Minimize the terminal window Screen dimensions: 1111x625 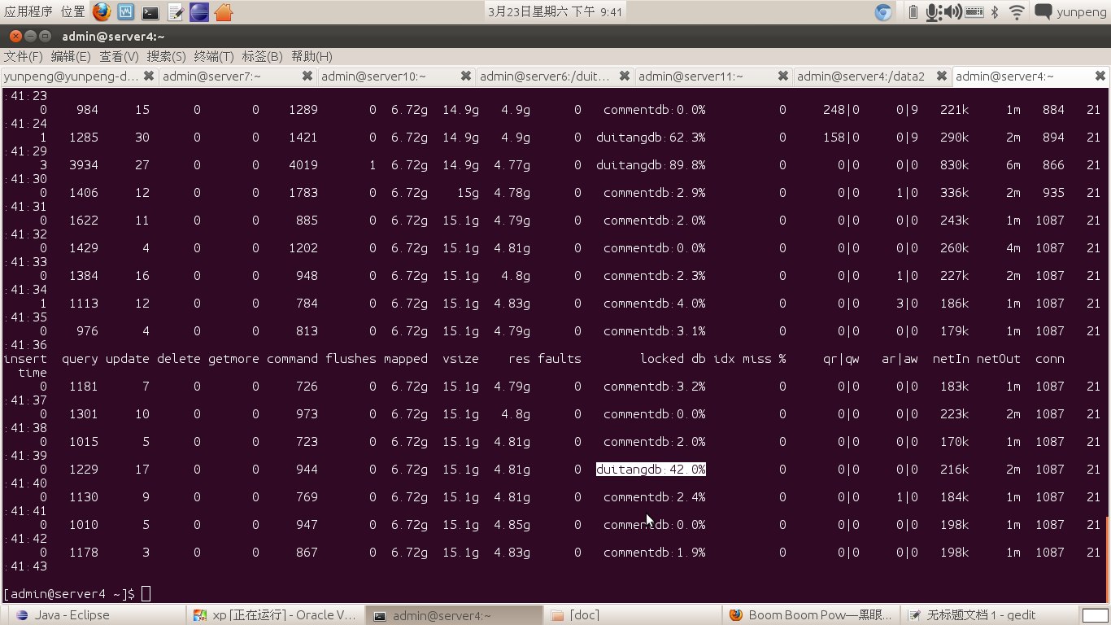coord(31,37)
